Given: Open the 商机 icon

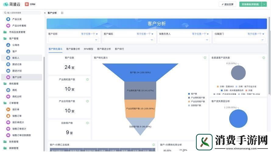Looking at the screenshot, I should click(8, 90).
